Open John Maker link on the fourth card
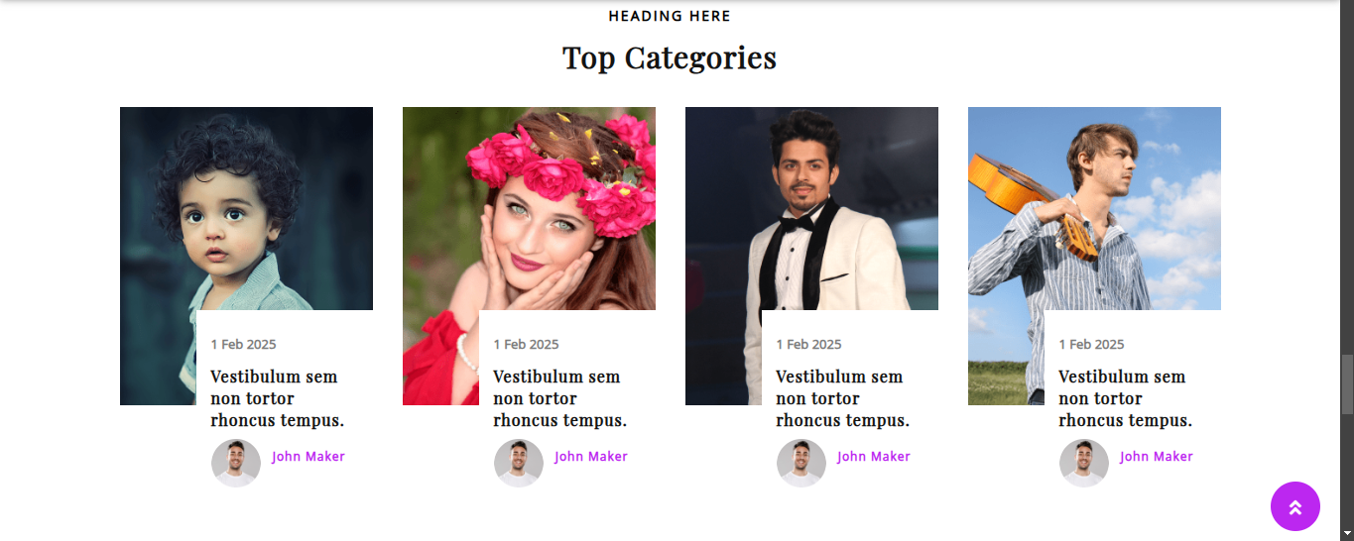This screenshot has height=541, width=1354. [1157, 457]
